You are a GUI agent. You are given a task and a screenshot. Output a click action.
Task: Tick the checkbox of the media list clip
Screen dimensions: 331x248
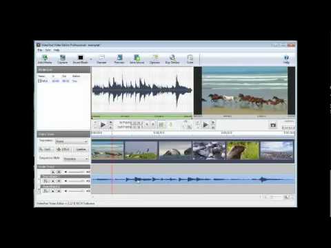pyautogui.click(x=39, y=81)
